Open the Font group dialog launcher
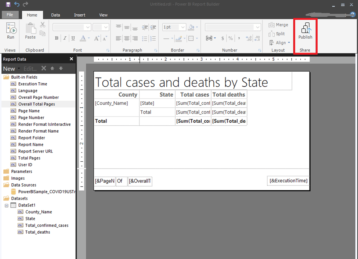The image size is (358, 259). pos(108,50)
